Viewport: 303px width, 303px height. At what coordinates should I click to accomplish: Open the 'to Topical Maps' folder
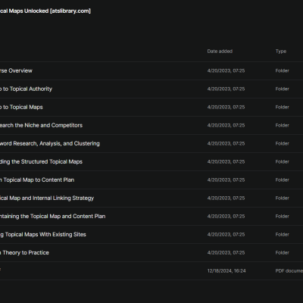(x=21, y=107)
